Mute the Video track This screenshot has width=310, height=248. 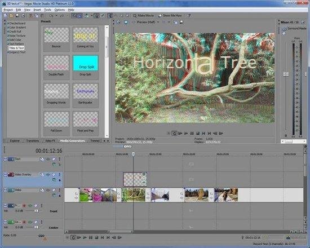click(54, 190)
